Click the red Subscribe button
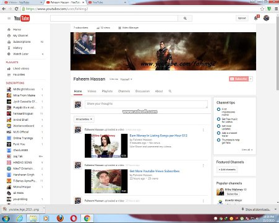The width and height of the screenshot is (279, 223). click(239, 79)
